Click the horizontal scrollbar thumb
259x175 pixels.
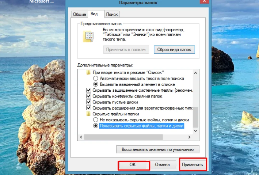tap(123, 137)
